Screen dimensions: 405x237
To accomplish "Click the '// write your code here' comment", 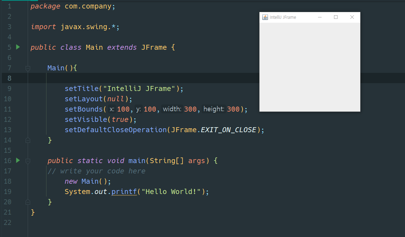I will point(97,171).
